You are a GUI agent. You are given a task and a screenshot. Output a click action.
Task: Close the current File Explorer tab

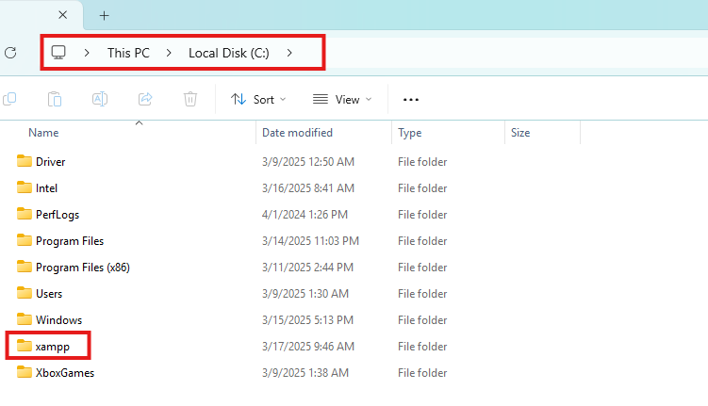tap(63, 15)
